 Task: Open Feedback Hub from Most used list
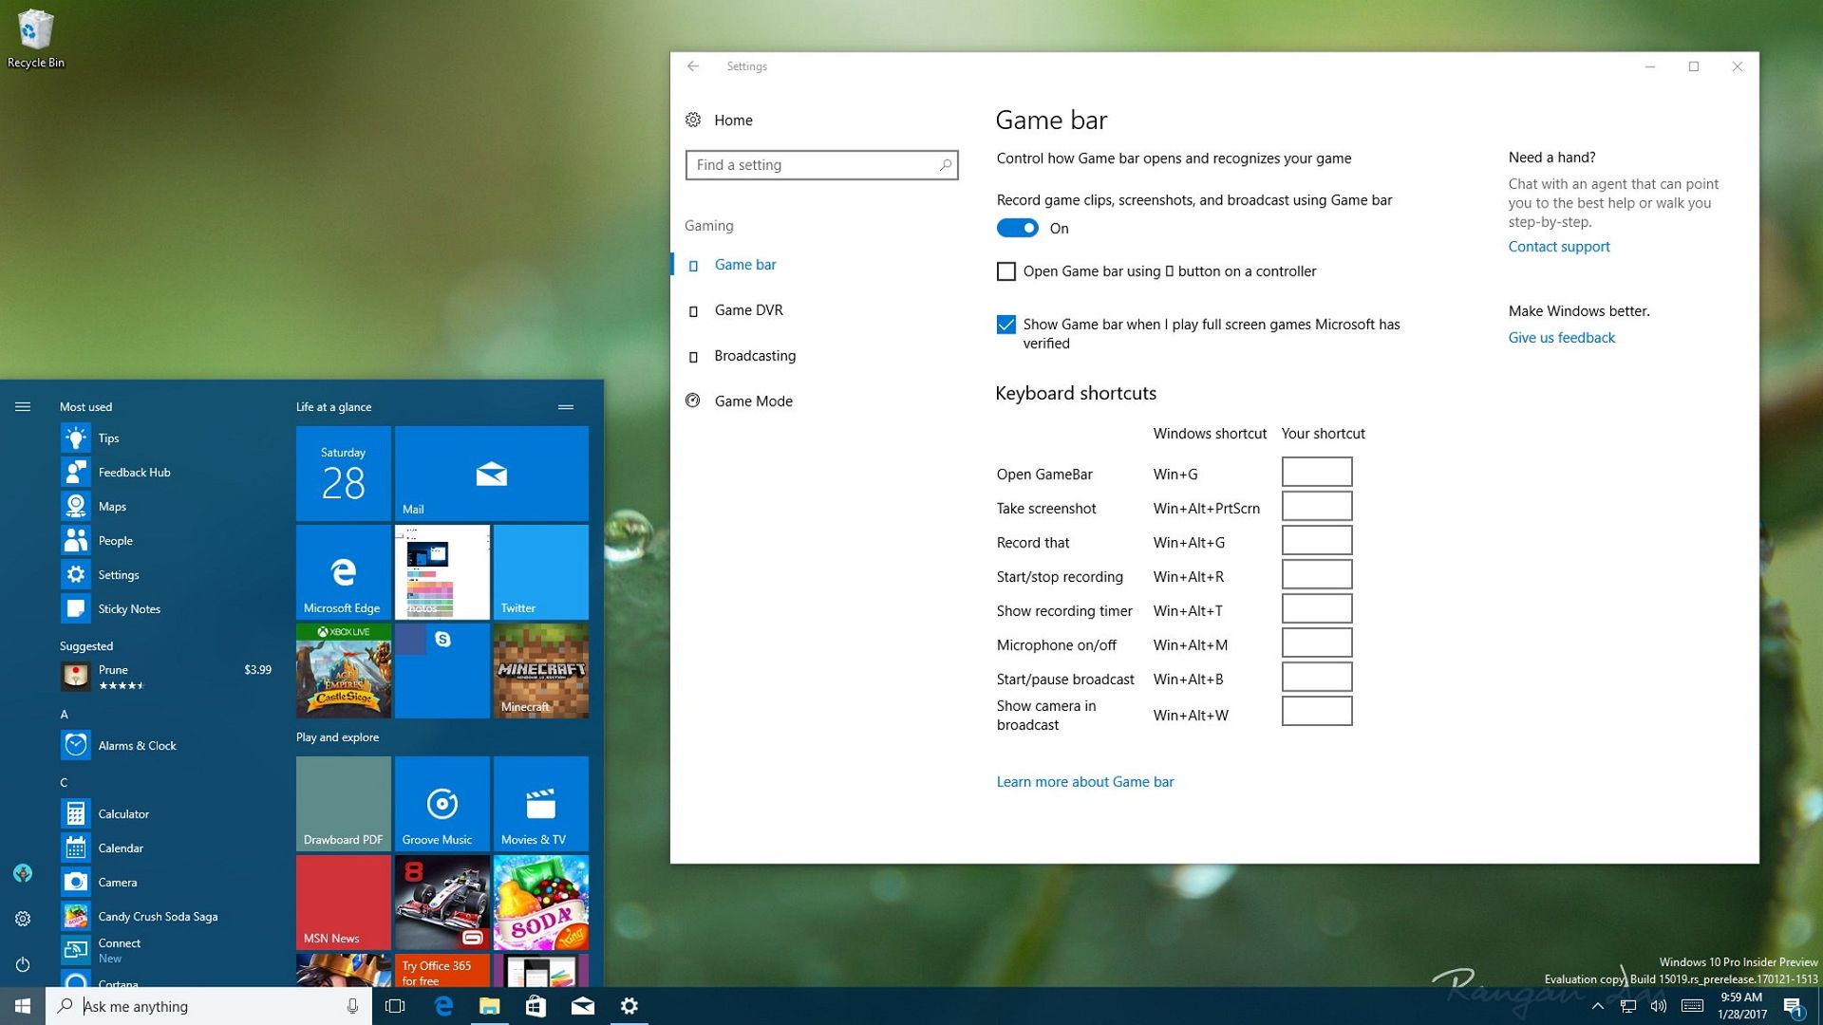click(x=134, y=472)
